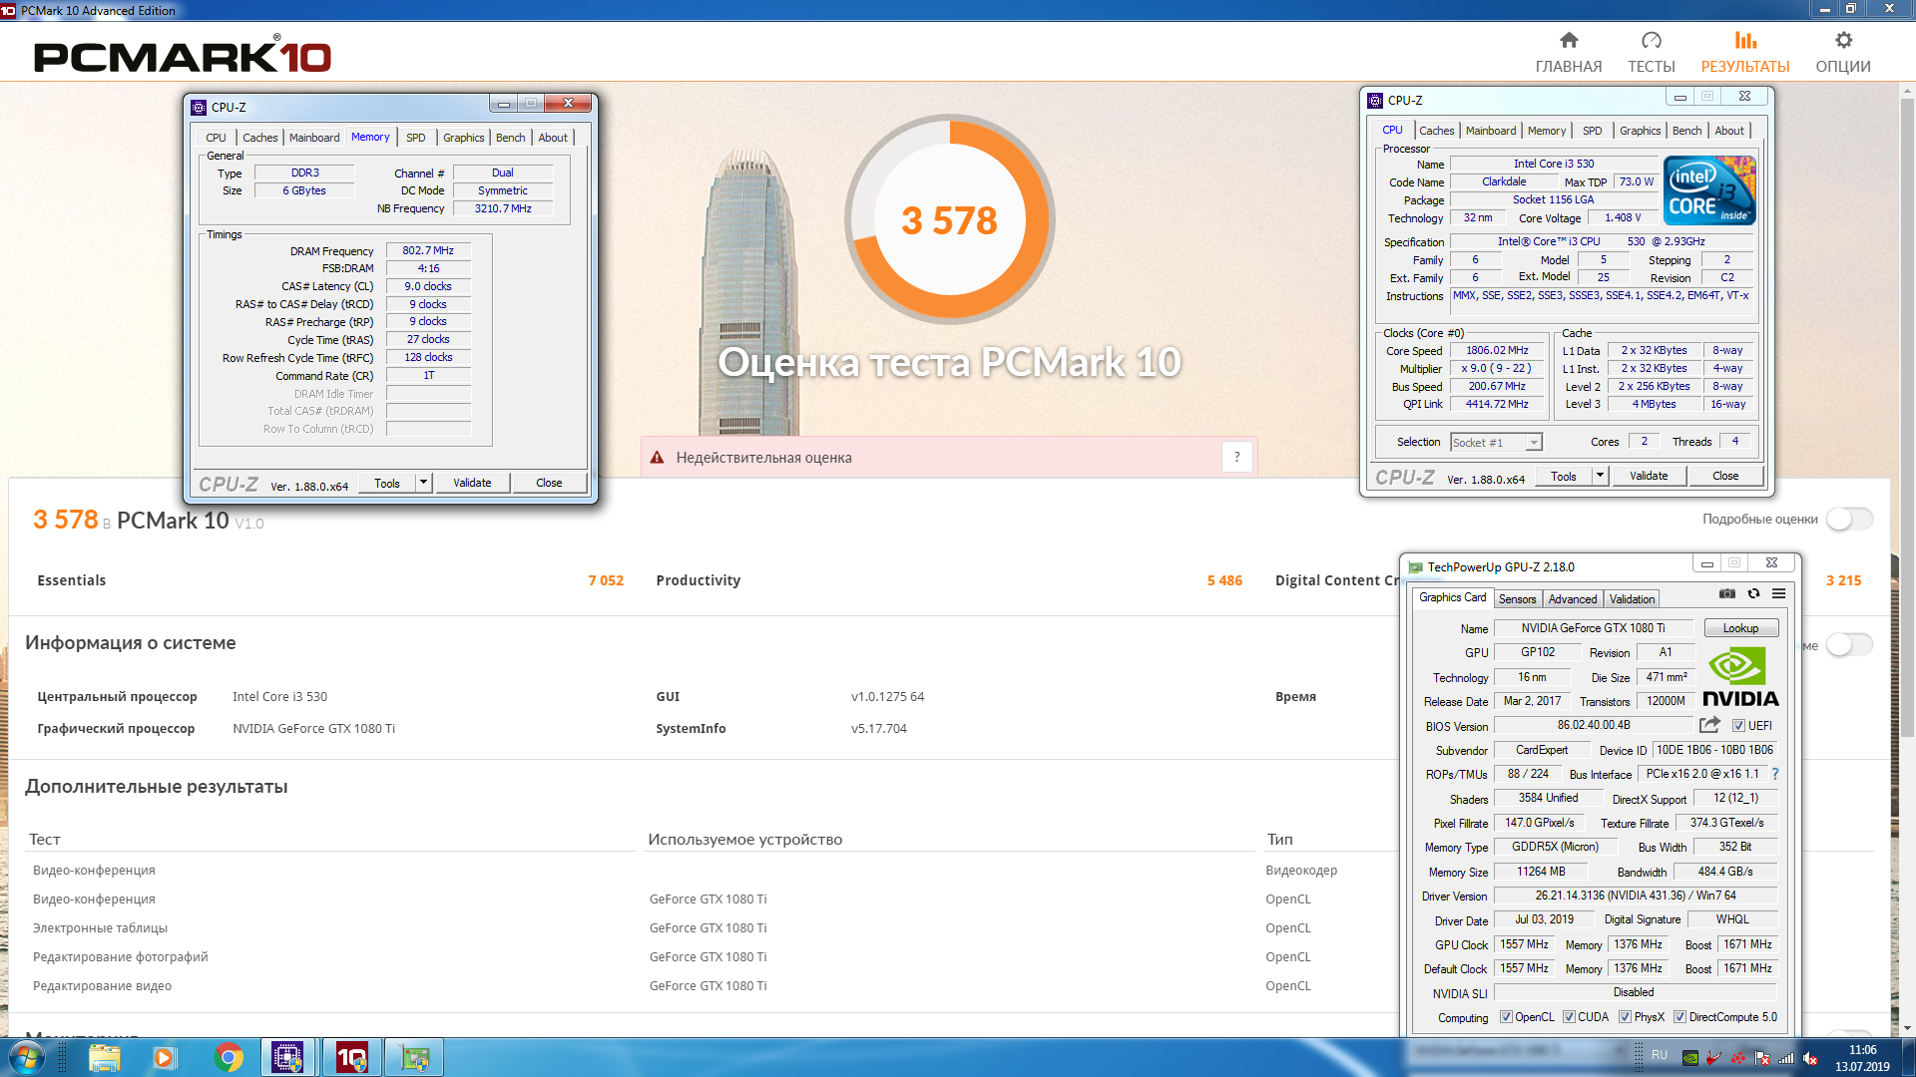Click the Bus Interface question mark in GPU-Z
This screenshot has width=1916, height=1077.
pos(1775,774)
